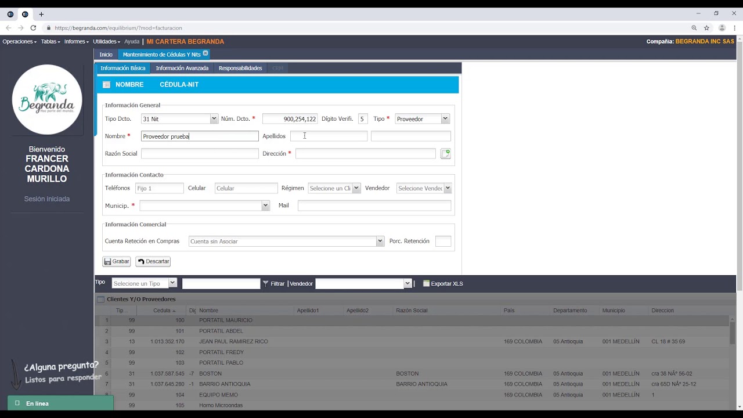Click the Clientes Y/O Proveedores grid panel icon

click(100, 300)
